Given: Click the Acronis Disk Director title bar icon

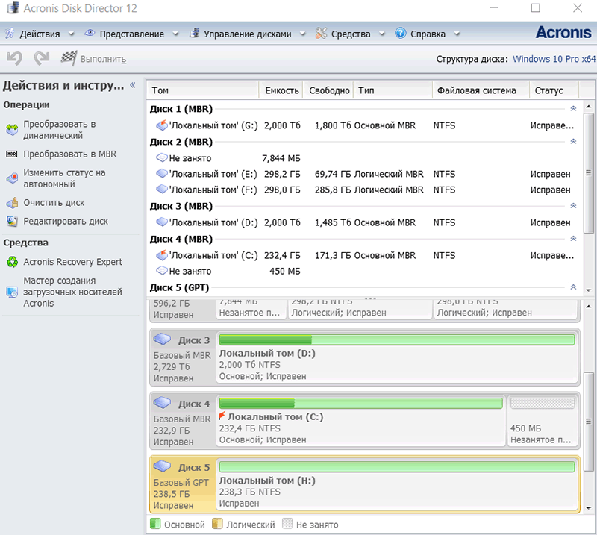Looking at the screenshot, I should (x=13, y=8).
